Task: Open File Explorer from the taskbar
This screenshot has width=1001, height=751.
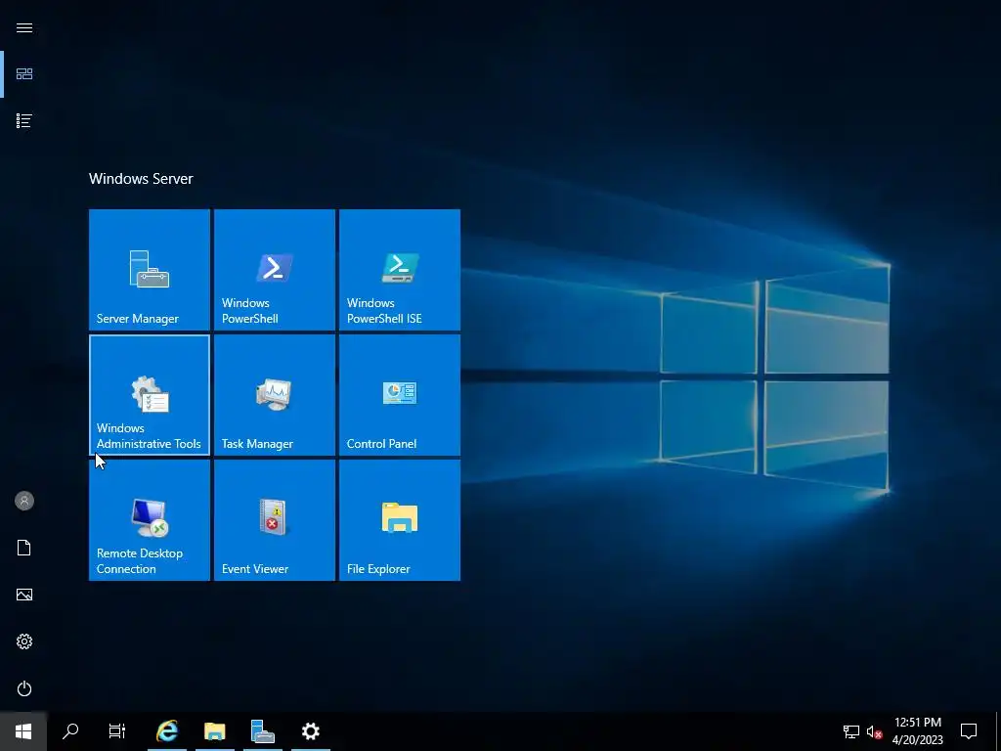Action: [x=214, y=731]
